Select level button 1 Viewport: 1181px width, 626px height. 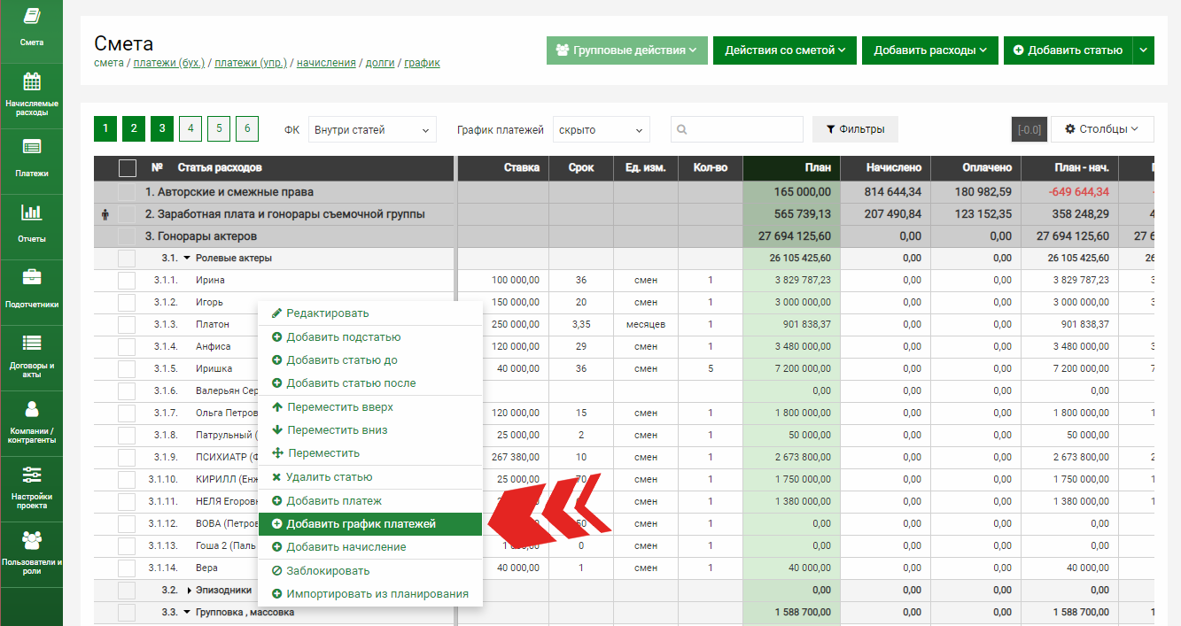pyautogui.click(x=105, y=129)
